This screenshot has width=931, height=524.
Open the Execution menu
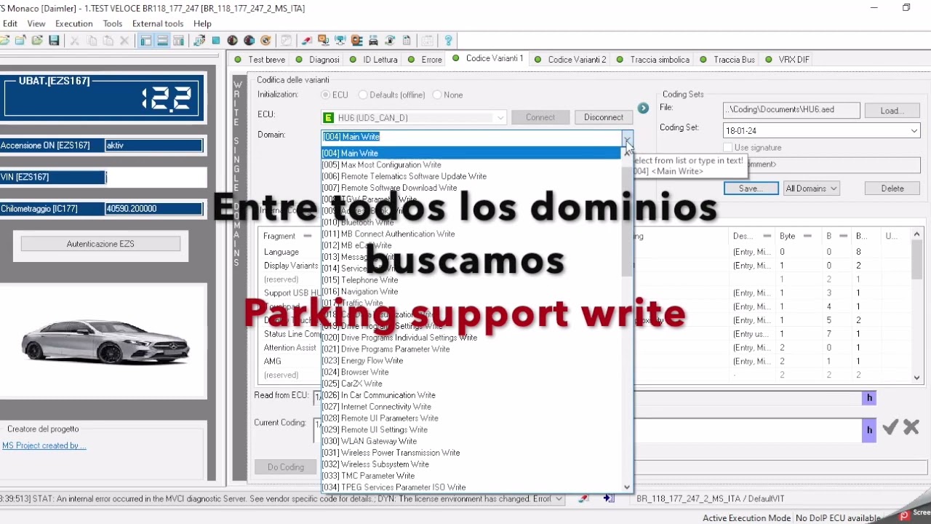pyautogui.click(x=74, y=23)
